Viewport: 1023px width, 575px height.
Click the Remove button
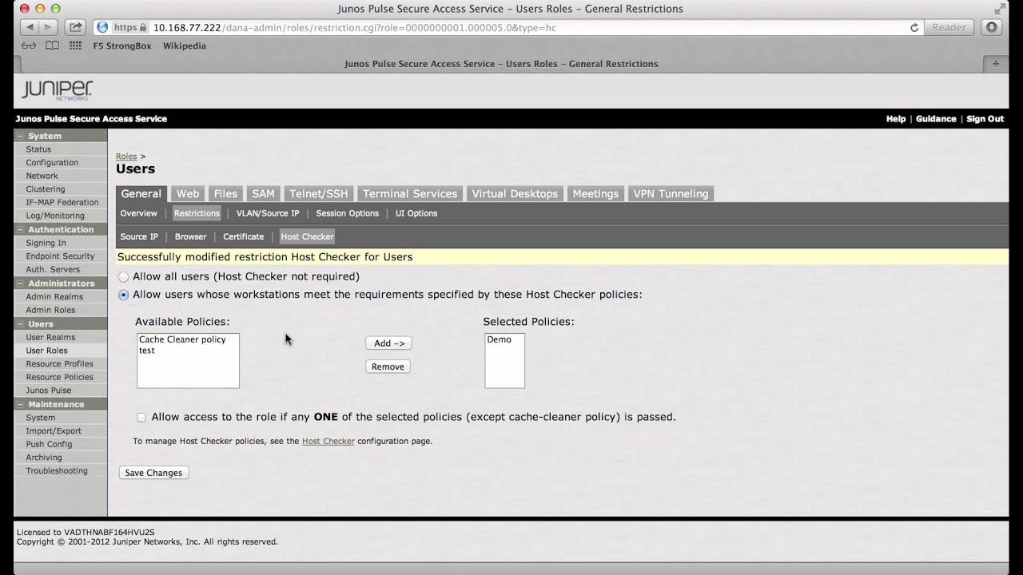pyautogui.click(x=388, y=367)
